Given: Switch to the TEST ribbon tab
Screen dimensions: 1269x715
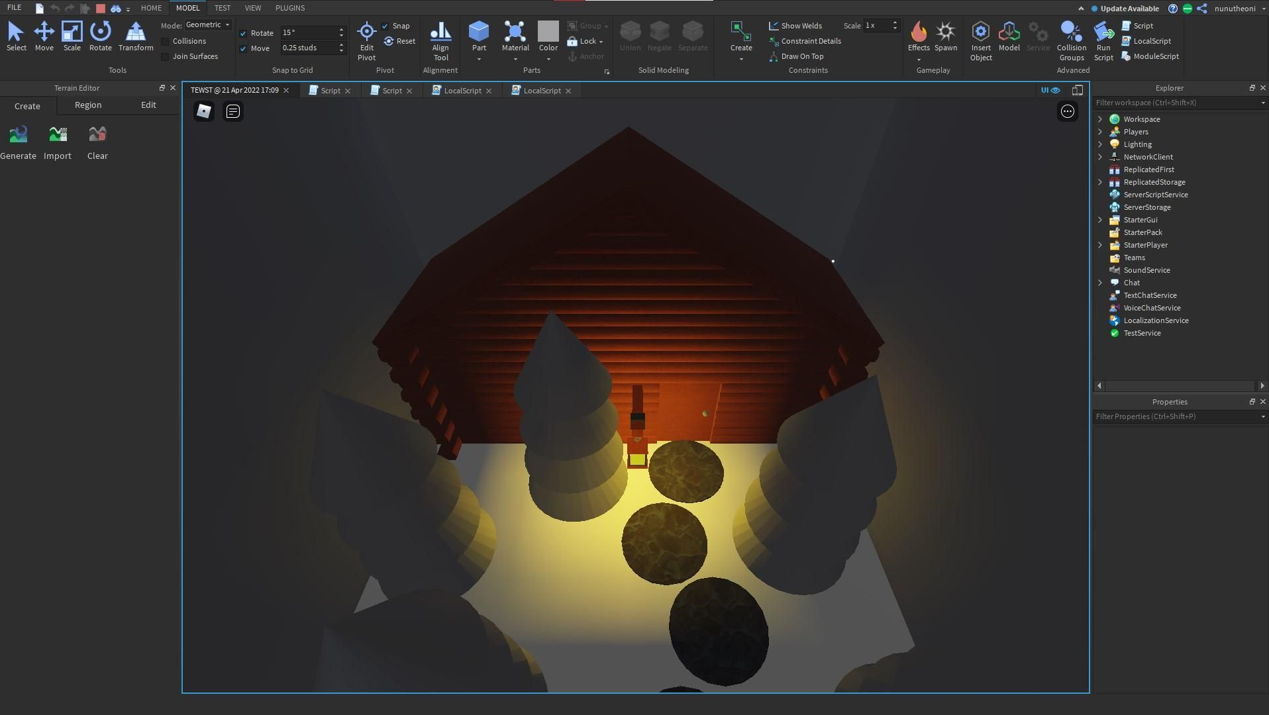Looking at the screenshot, I should click(x=223, y=8).
